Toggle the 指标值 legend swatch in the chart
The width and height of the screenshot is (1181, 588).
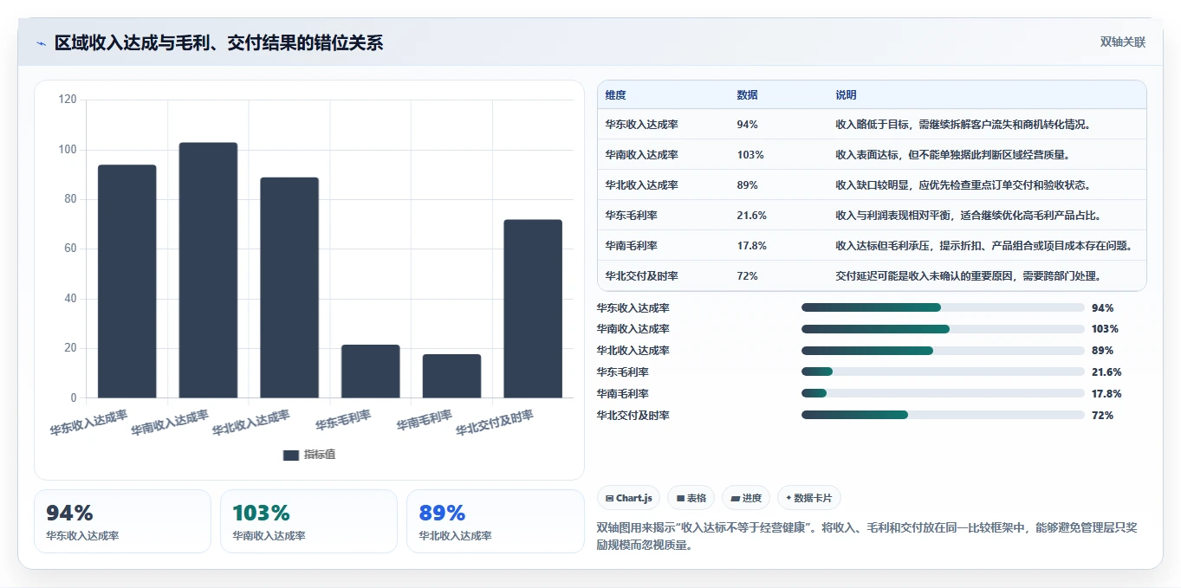[291, 455]
